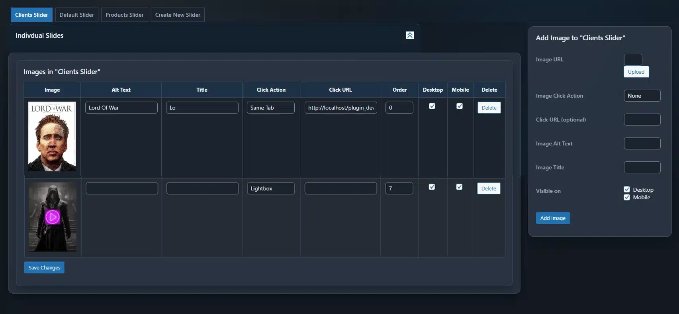
Task: Collapse the Indivdual Slides panel
Action: click(409, 35)
